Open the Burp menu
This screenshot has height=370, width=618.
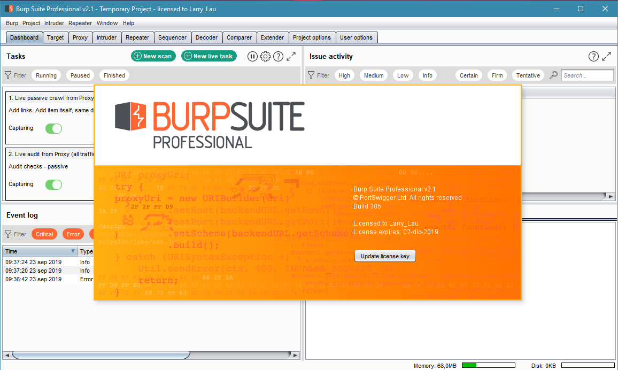coord(12,23)
